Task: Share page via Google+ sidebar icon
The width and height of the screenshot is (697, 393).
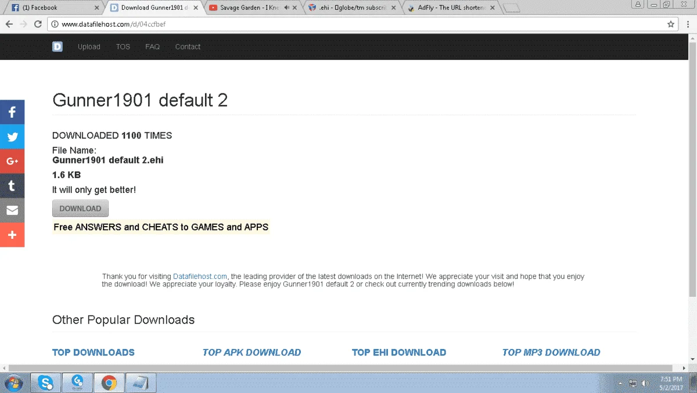Action: point(12,161)
